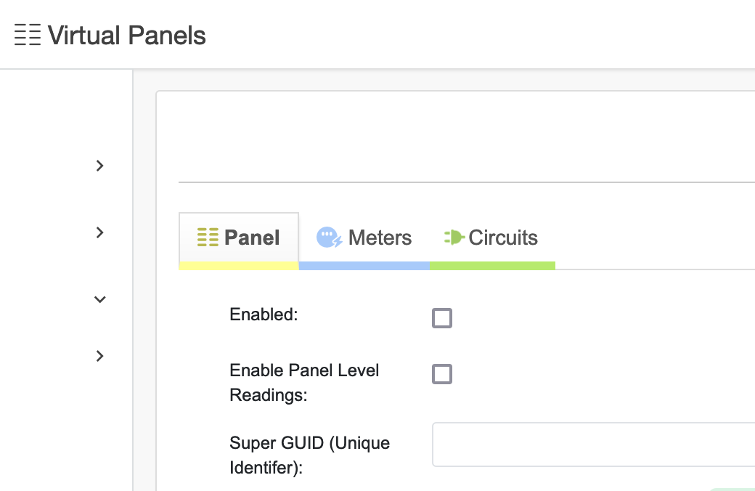This screenshot has width=755, height=491.
Task: Expand the fourth sidebar chevron
Action: (x=100, y=356)
